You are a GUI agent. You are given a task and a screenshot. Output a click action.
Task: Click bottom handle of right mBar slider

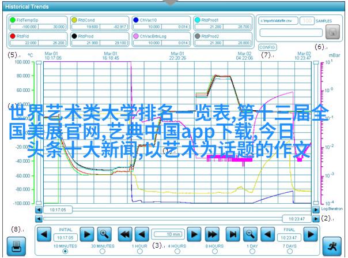[316, 203]
